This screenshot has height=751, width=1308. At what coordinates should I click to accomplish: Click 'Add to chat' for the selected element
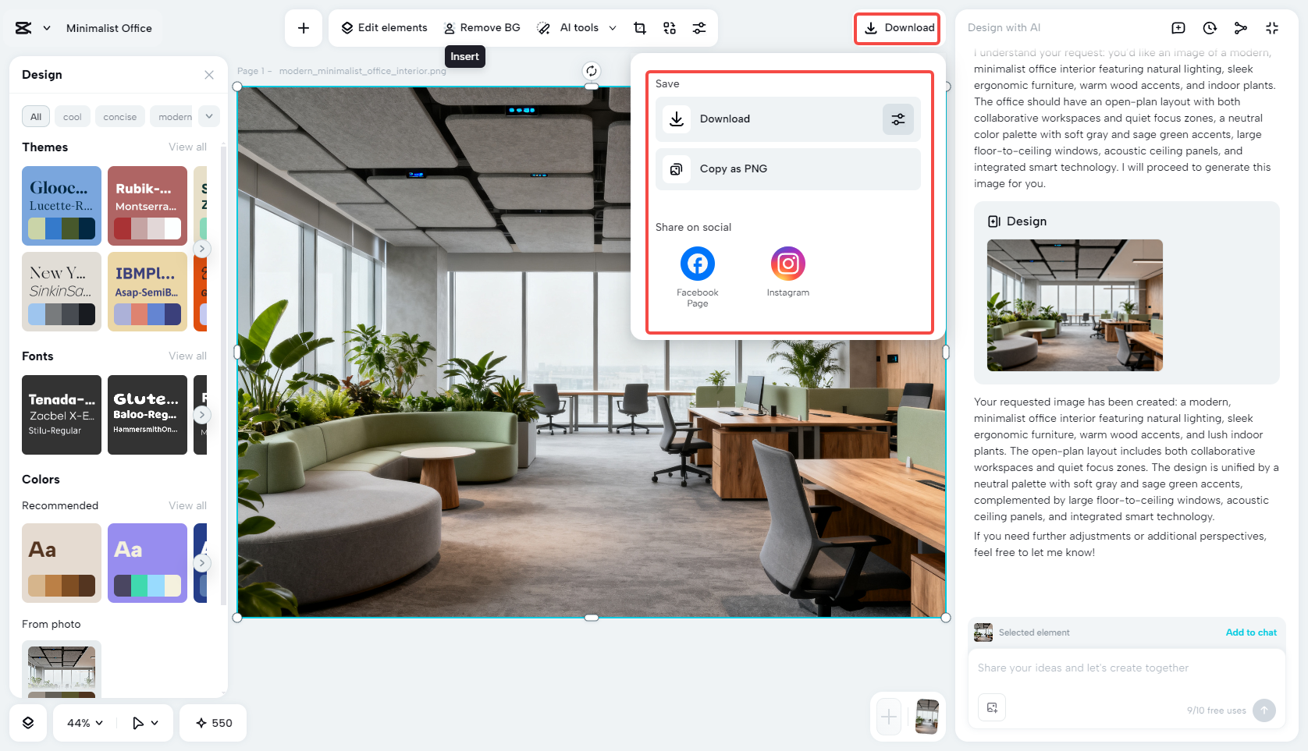(1251, 632)
